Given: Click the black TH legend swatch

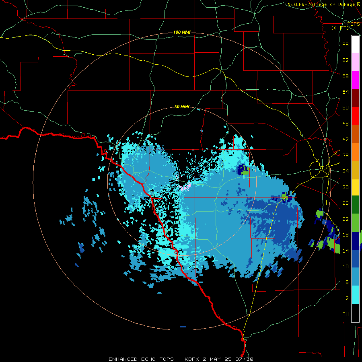Looking at the screenshot, I should [355, 313].
